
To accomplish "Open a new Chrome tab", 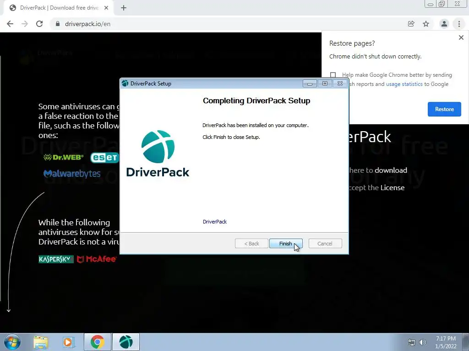I will click(x=124, y=8).
